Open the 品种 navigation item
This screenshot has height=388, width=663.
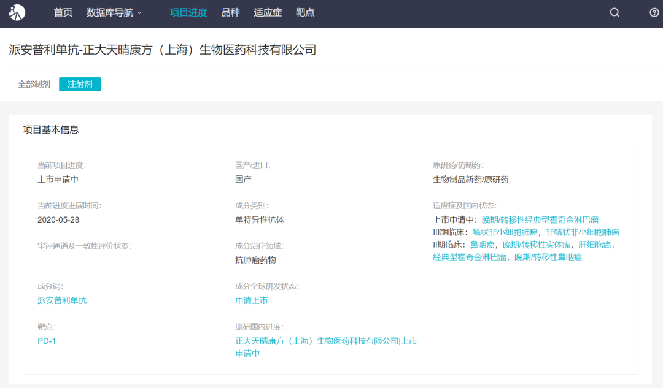tap(230, 13)
